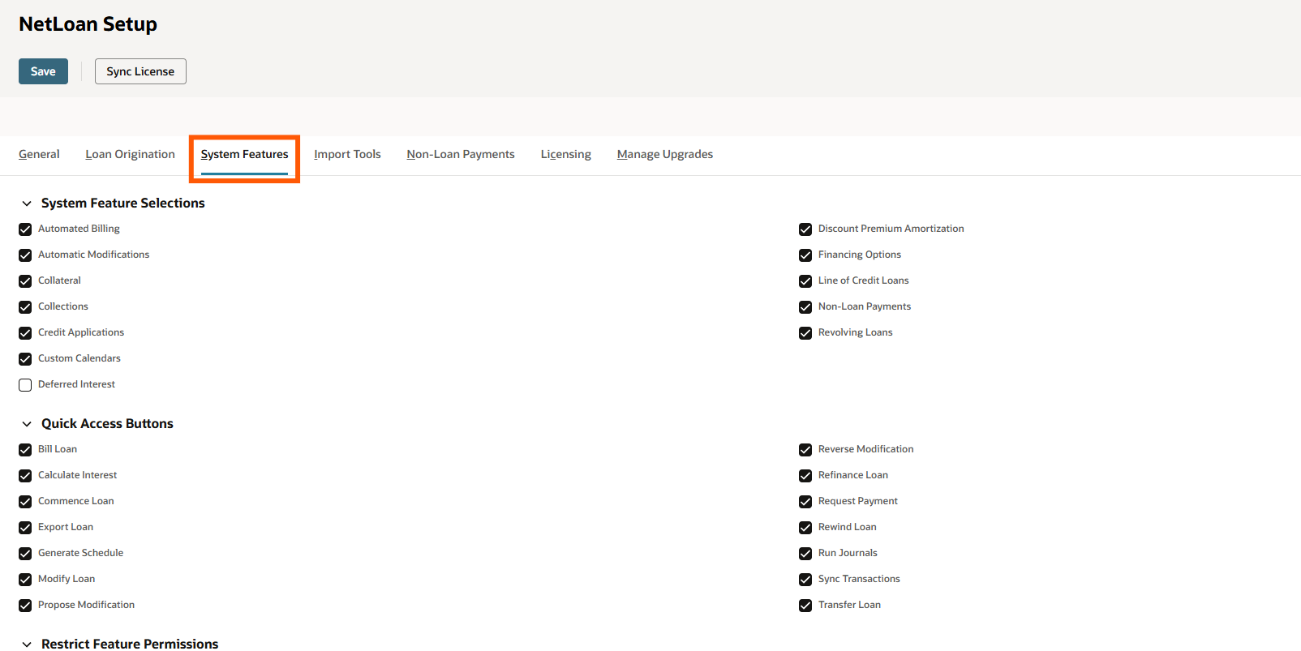
Task: Collapse the System Feature Selections section
Action: click(27, 203)
